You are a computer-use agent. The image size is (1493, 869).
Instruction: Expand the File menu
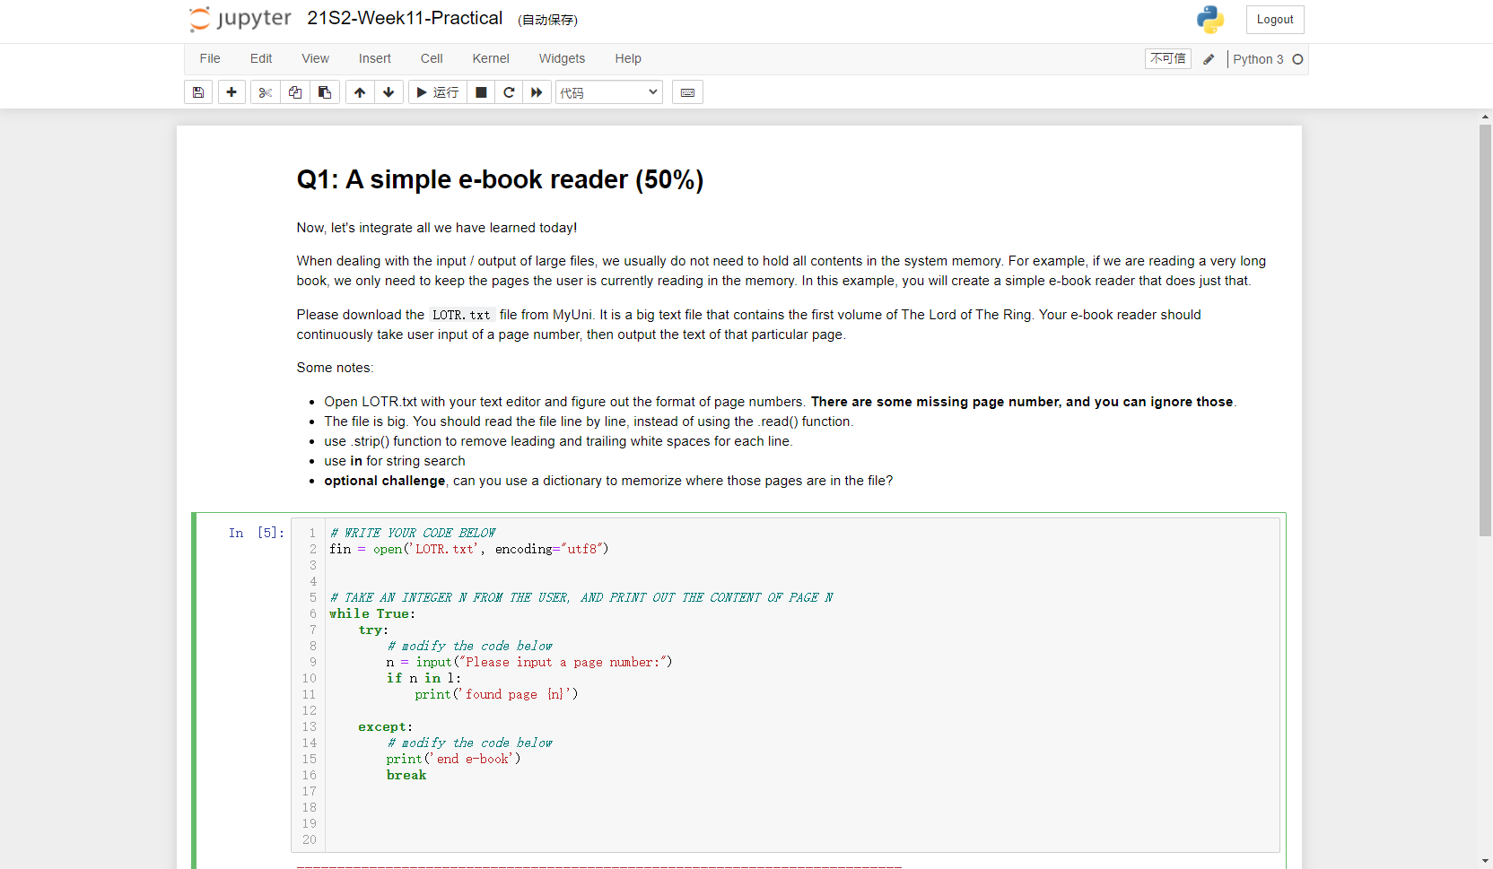tap(210, 58)
